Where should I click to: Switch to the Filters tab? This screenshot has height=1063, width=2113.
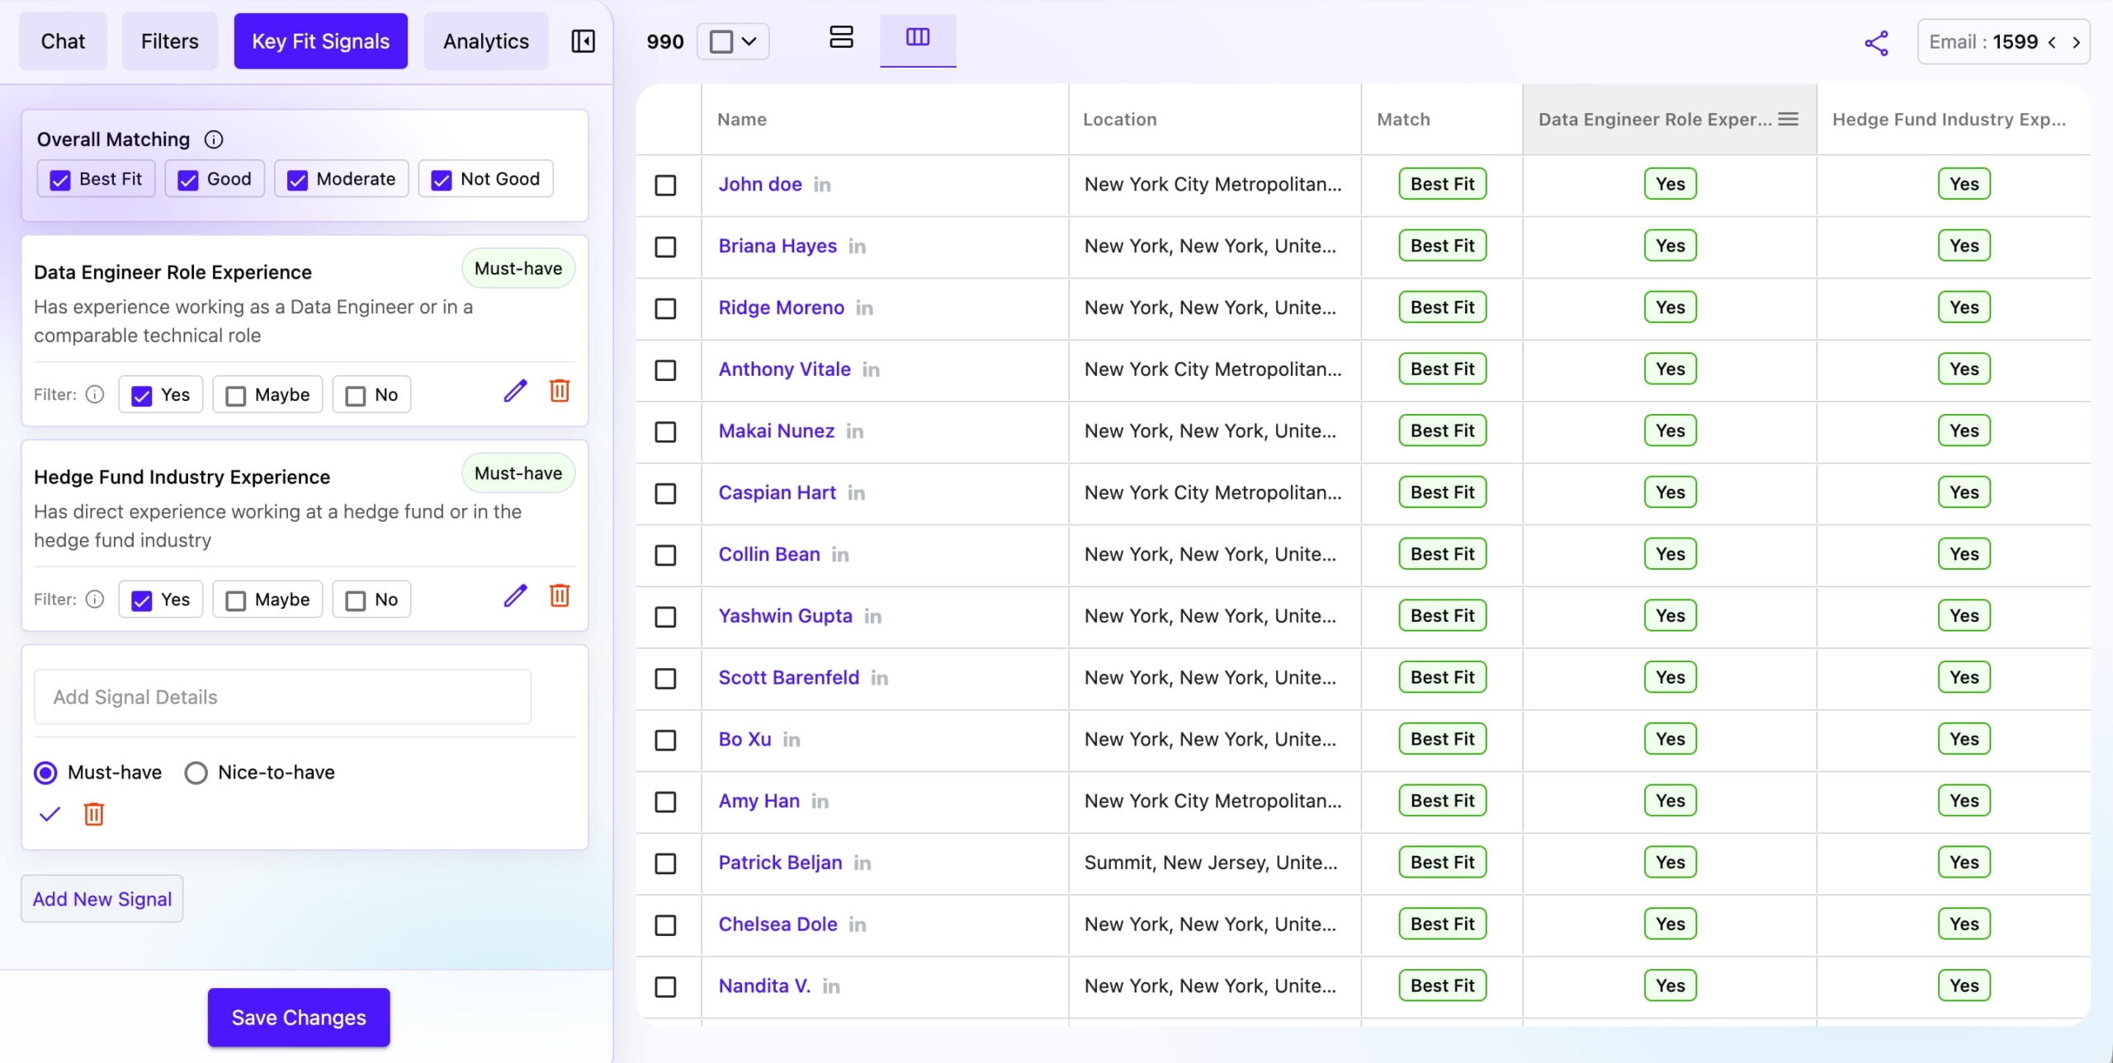(169, 41)
